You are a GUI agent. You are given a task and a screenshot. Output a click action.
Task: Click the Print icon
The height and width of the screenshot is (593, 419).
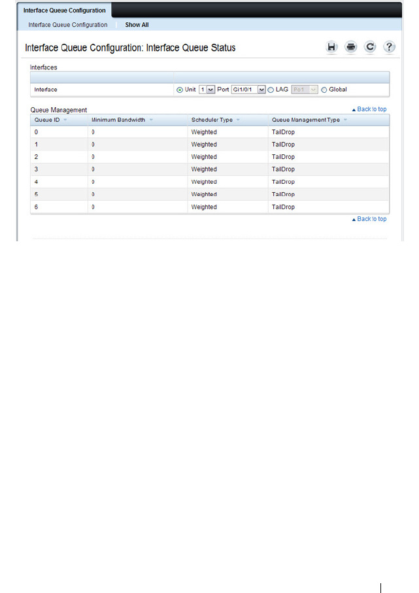click(x=351, y=47)
